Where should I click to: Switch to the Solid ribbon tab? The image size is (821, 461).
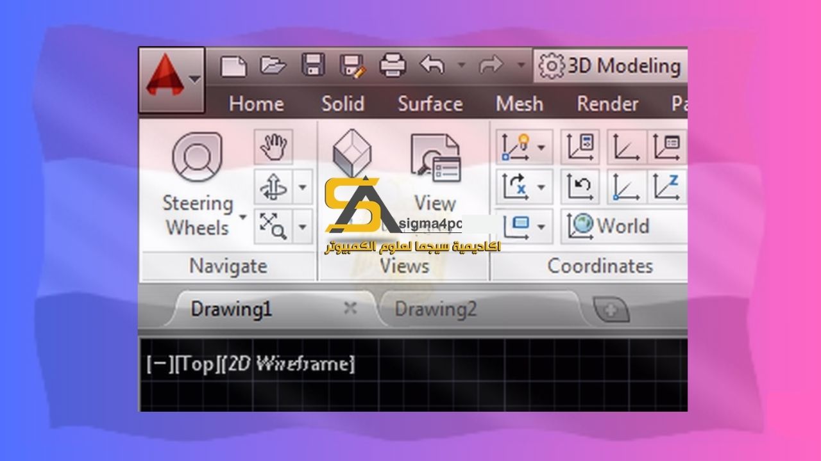(343, 104)
